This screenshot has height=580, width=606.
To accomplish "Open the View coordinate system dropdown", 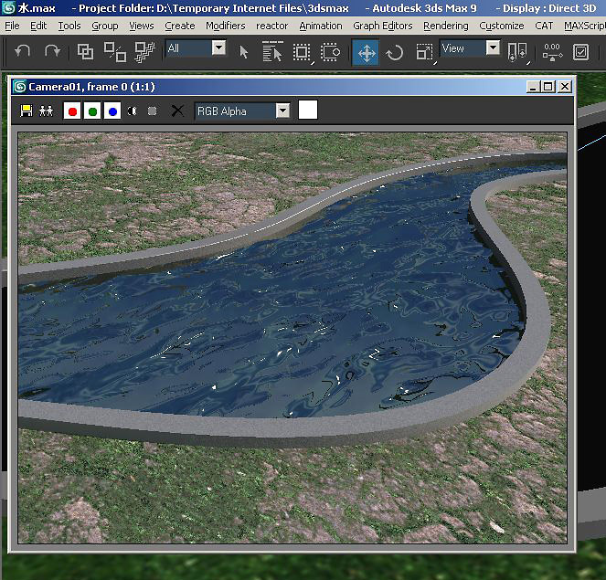I will (493, 48).
